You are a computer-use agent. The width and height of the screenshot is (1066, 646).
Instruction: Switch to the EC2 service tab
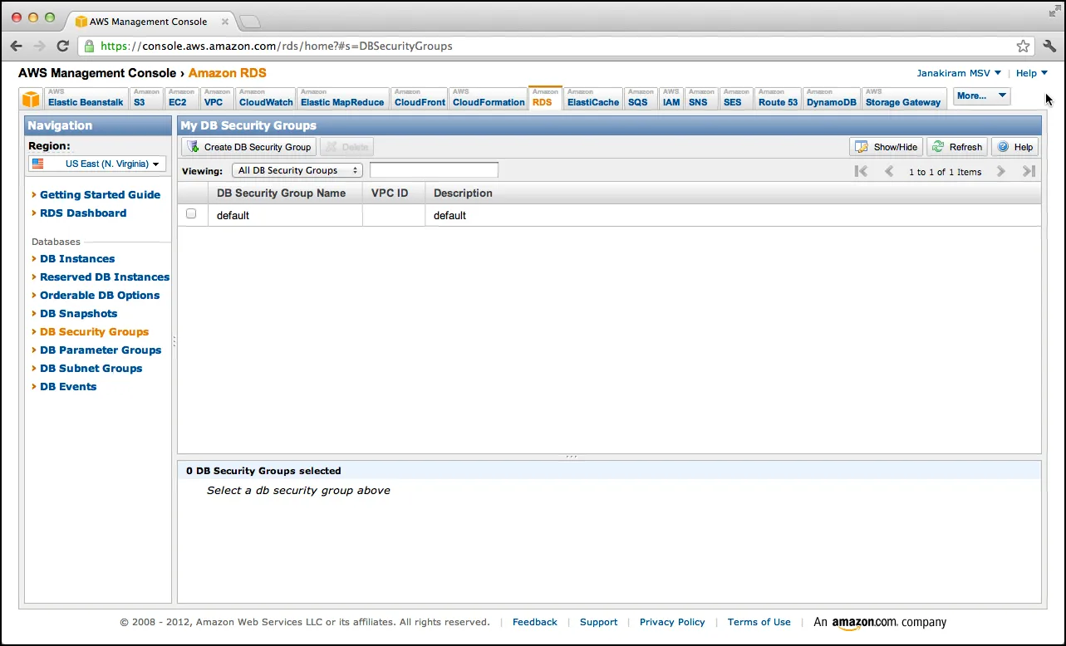[182, 98]
